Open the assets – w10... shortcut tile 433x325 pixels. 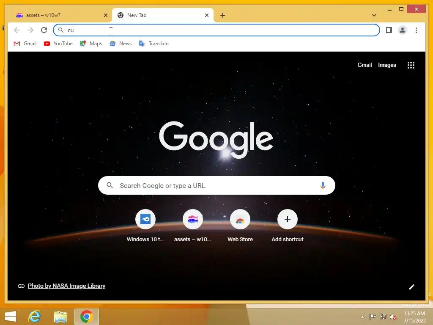(192, 226)
